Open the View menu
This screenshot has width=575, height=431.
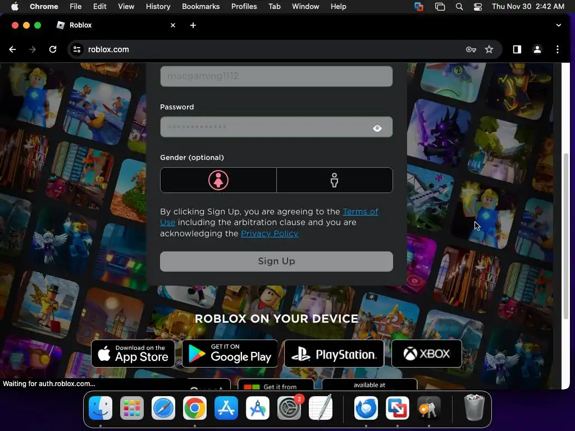click(x=126, y=7)
